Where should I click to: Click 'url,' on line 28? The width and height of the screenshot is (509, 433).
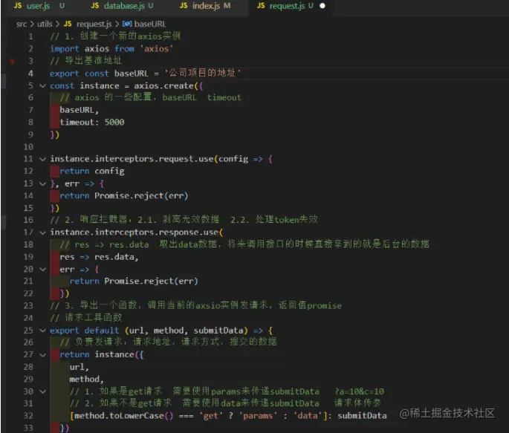coord(79,367)
